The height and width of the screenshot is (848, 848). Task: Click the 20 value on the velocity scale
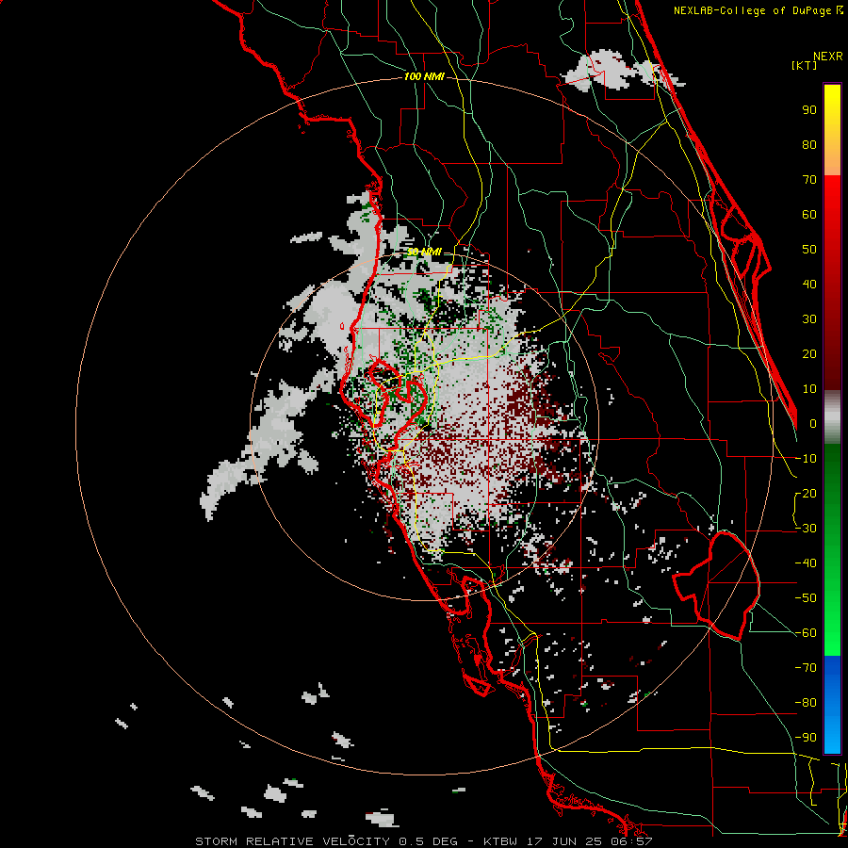[x=809, y=354]
